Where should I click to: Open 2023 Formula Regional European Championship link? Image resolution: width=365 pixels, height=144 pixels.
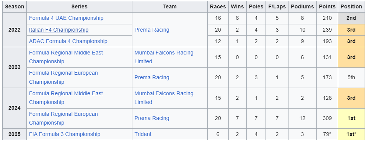point(63,77)
